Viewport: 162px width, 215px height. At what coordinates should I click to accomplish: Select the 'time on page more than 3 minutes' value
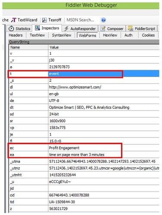[x=77, y=155]
